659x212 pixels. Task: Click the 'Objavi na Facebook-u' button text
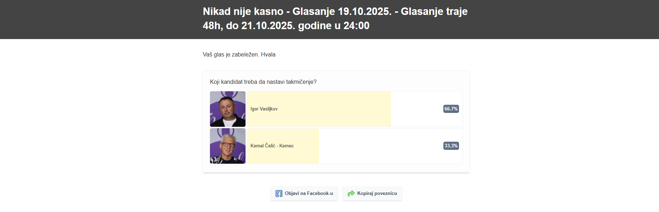(x=309, y=194)
